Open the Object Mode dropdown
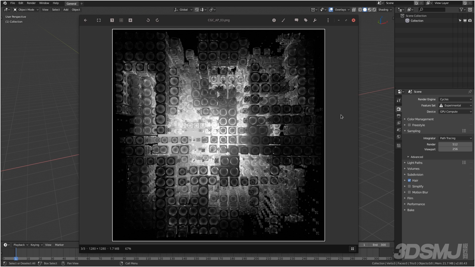Image resolution: width=475 pixels, height=267 pixels. pyautogui.click(x=26, y=10)
